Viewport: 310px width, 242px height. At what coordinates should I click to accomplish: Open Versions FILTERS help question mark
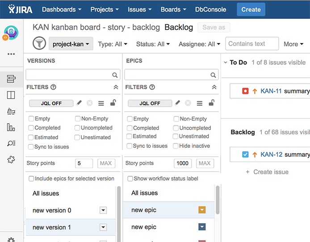[54, 87]
